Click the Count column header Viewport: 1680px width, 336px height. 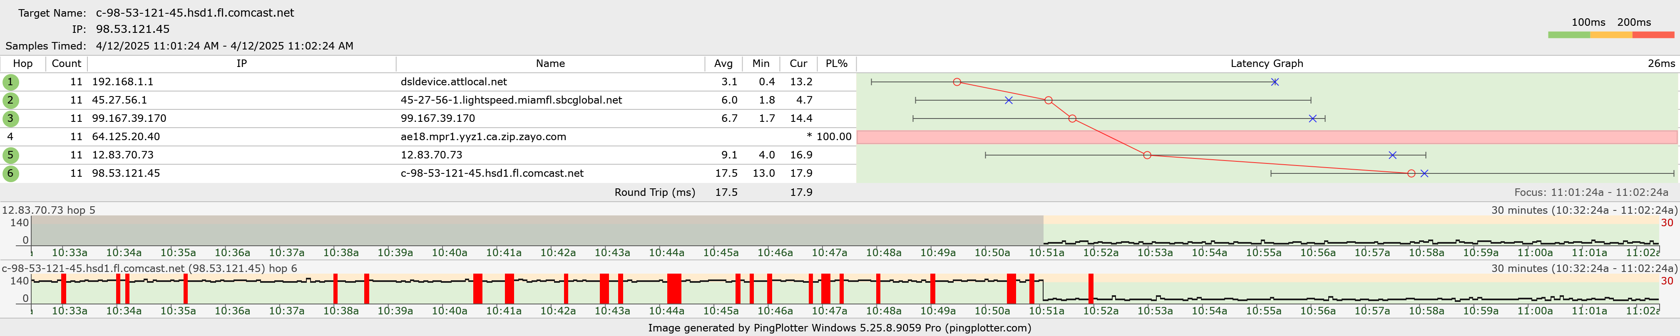click(67, 64)
